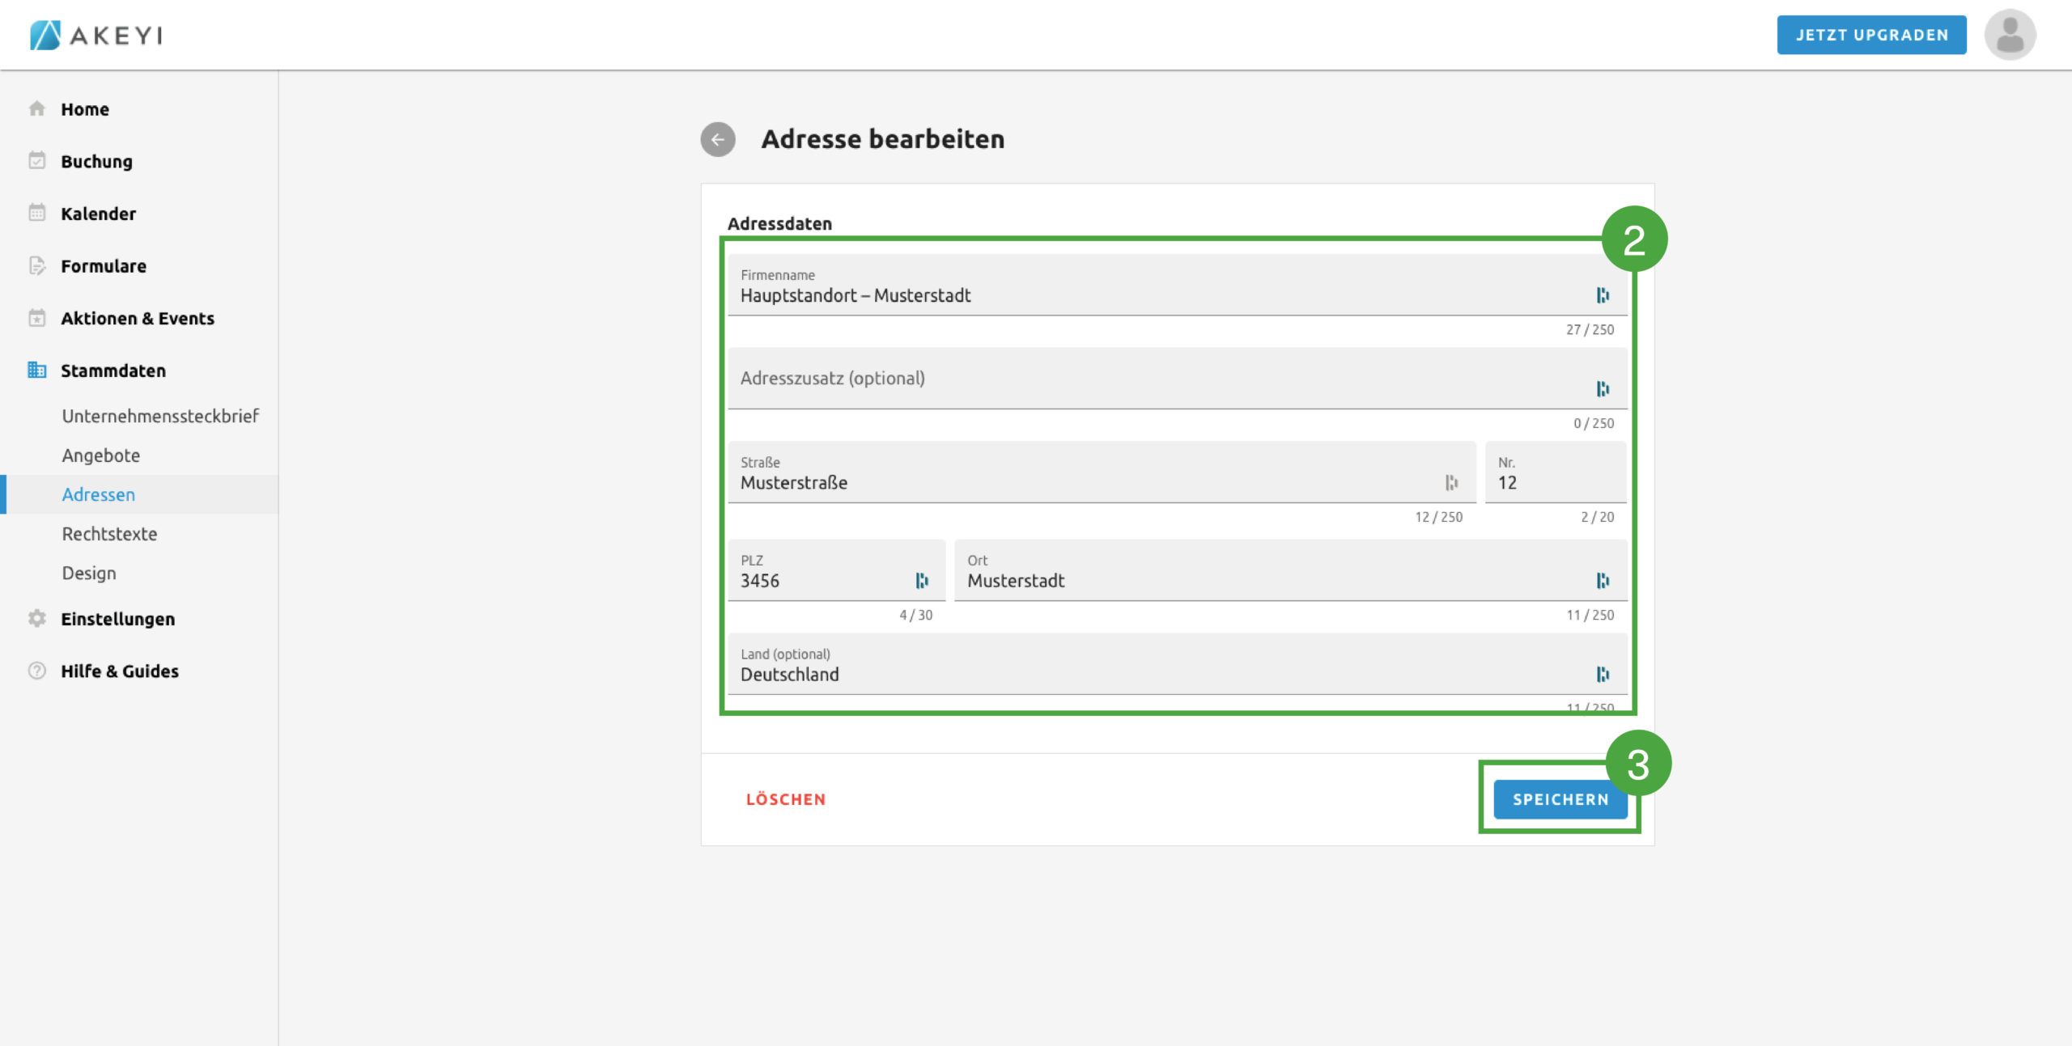Click icon inside Land field
The image size is (2072, 1046).
coord(1602,674)
